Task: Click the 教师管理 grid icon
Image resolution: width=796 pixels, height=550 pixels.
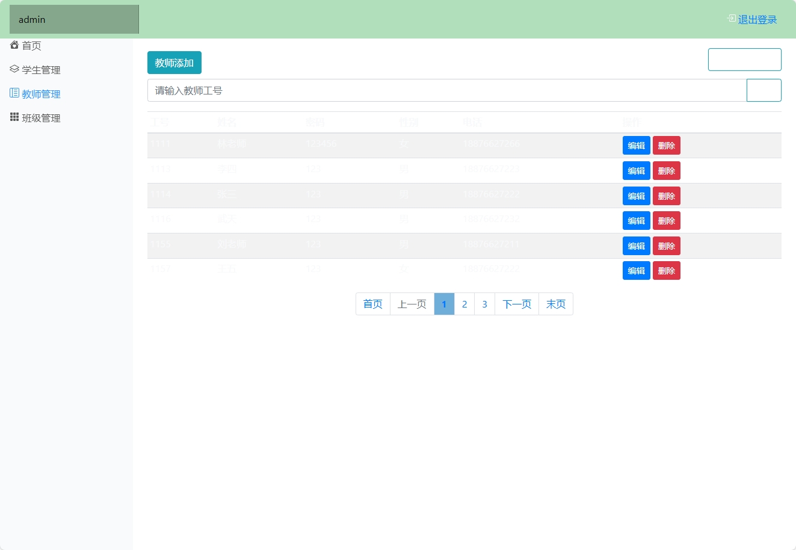Action: (x=14, y=93)
